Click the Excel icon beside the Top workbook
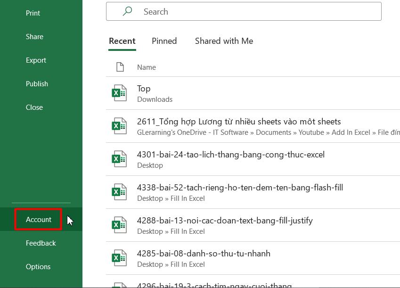 tap(119, 93)
